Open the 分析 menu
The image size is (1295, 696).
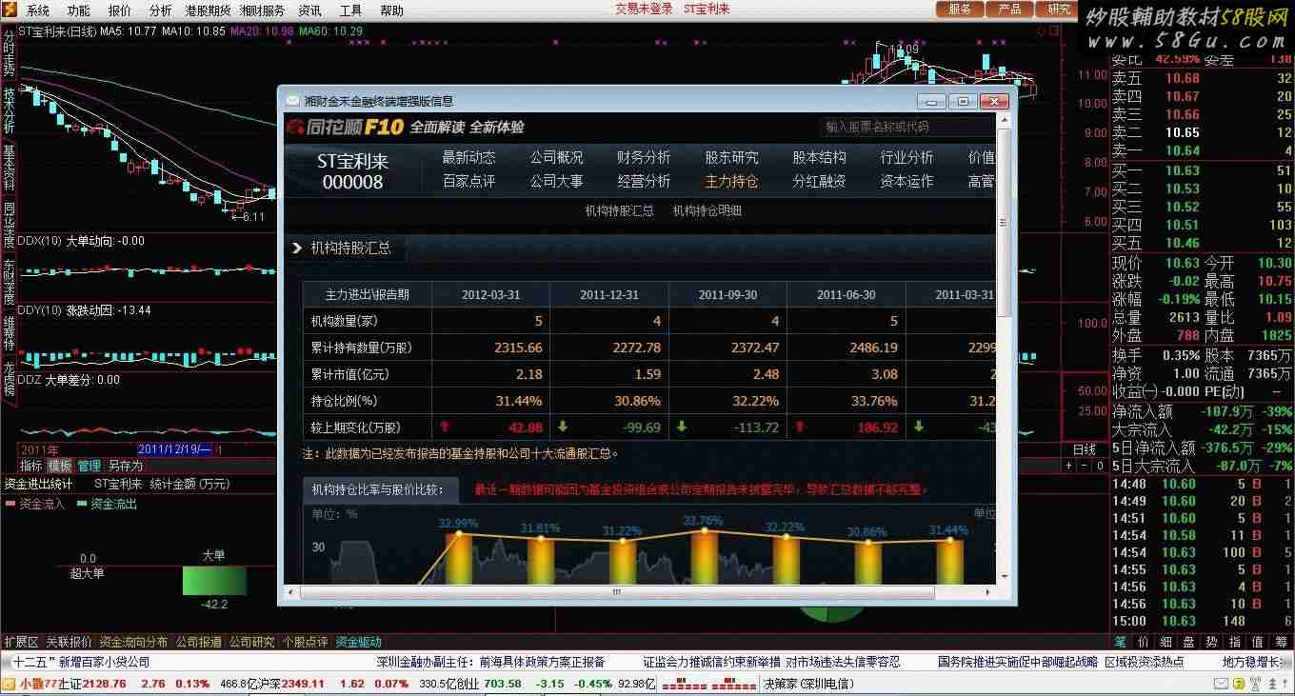(161, 10)
